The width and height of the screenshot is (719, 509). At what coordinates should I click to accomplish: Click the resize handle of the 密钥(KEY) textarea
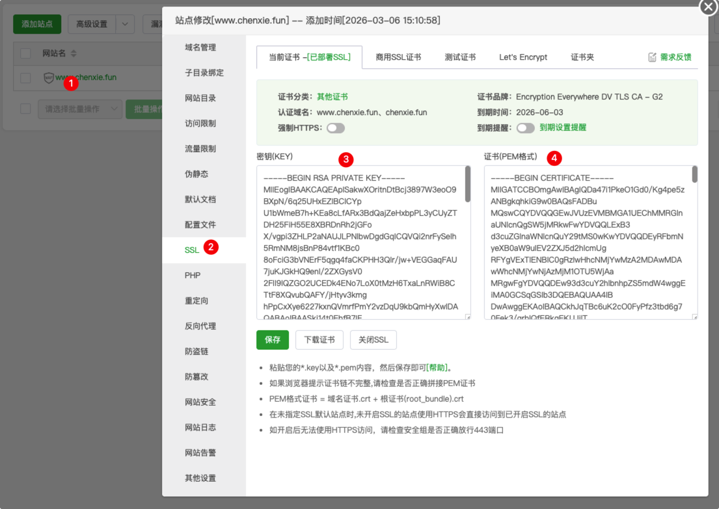467,317
